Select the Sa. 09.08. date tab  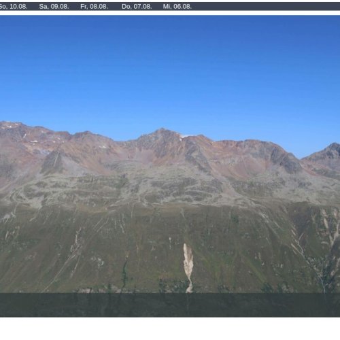click(x=54, y=7)
